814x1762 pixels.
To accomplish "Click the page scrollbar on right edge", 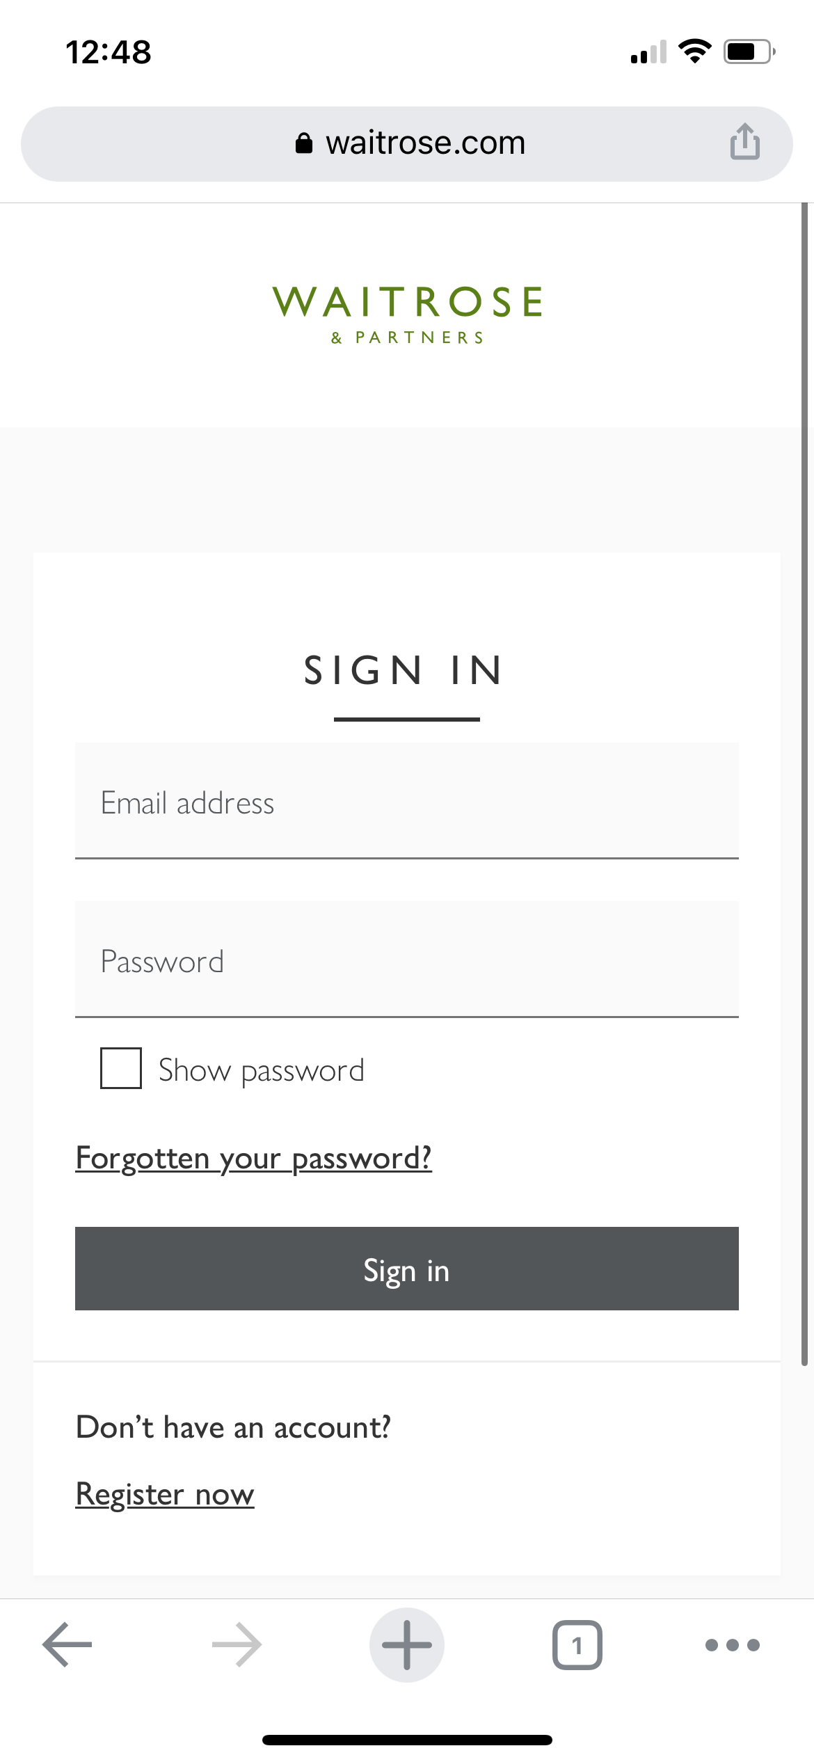I will click(804, 765).
